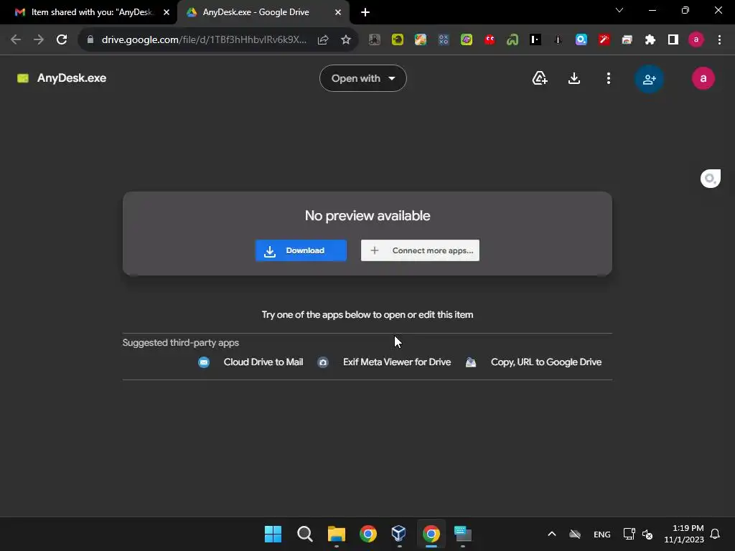Click the blue share person icon
735x551 pixels.
[649, 79]
